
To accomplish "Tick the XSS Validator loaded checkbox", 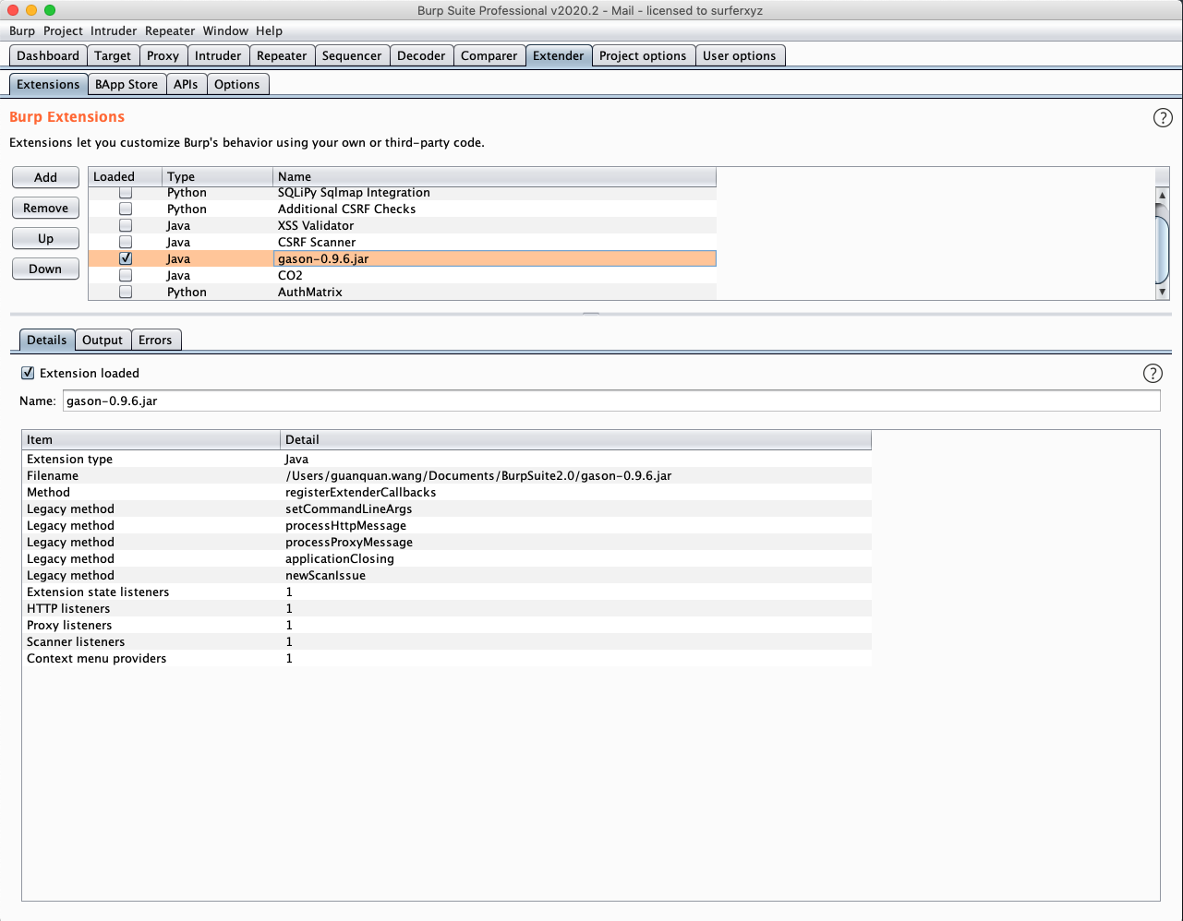I will [126, 226].
